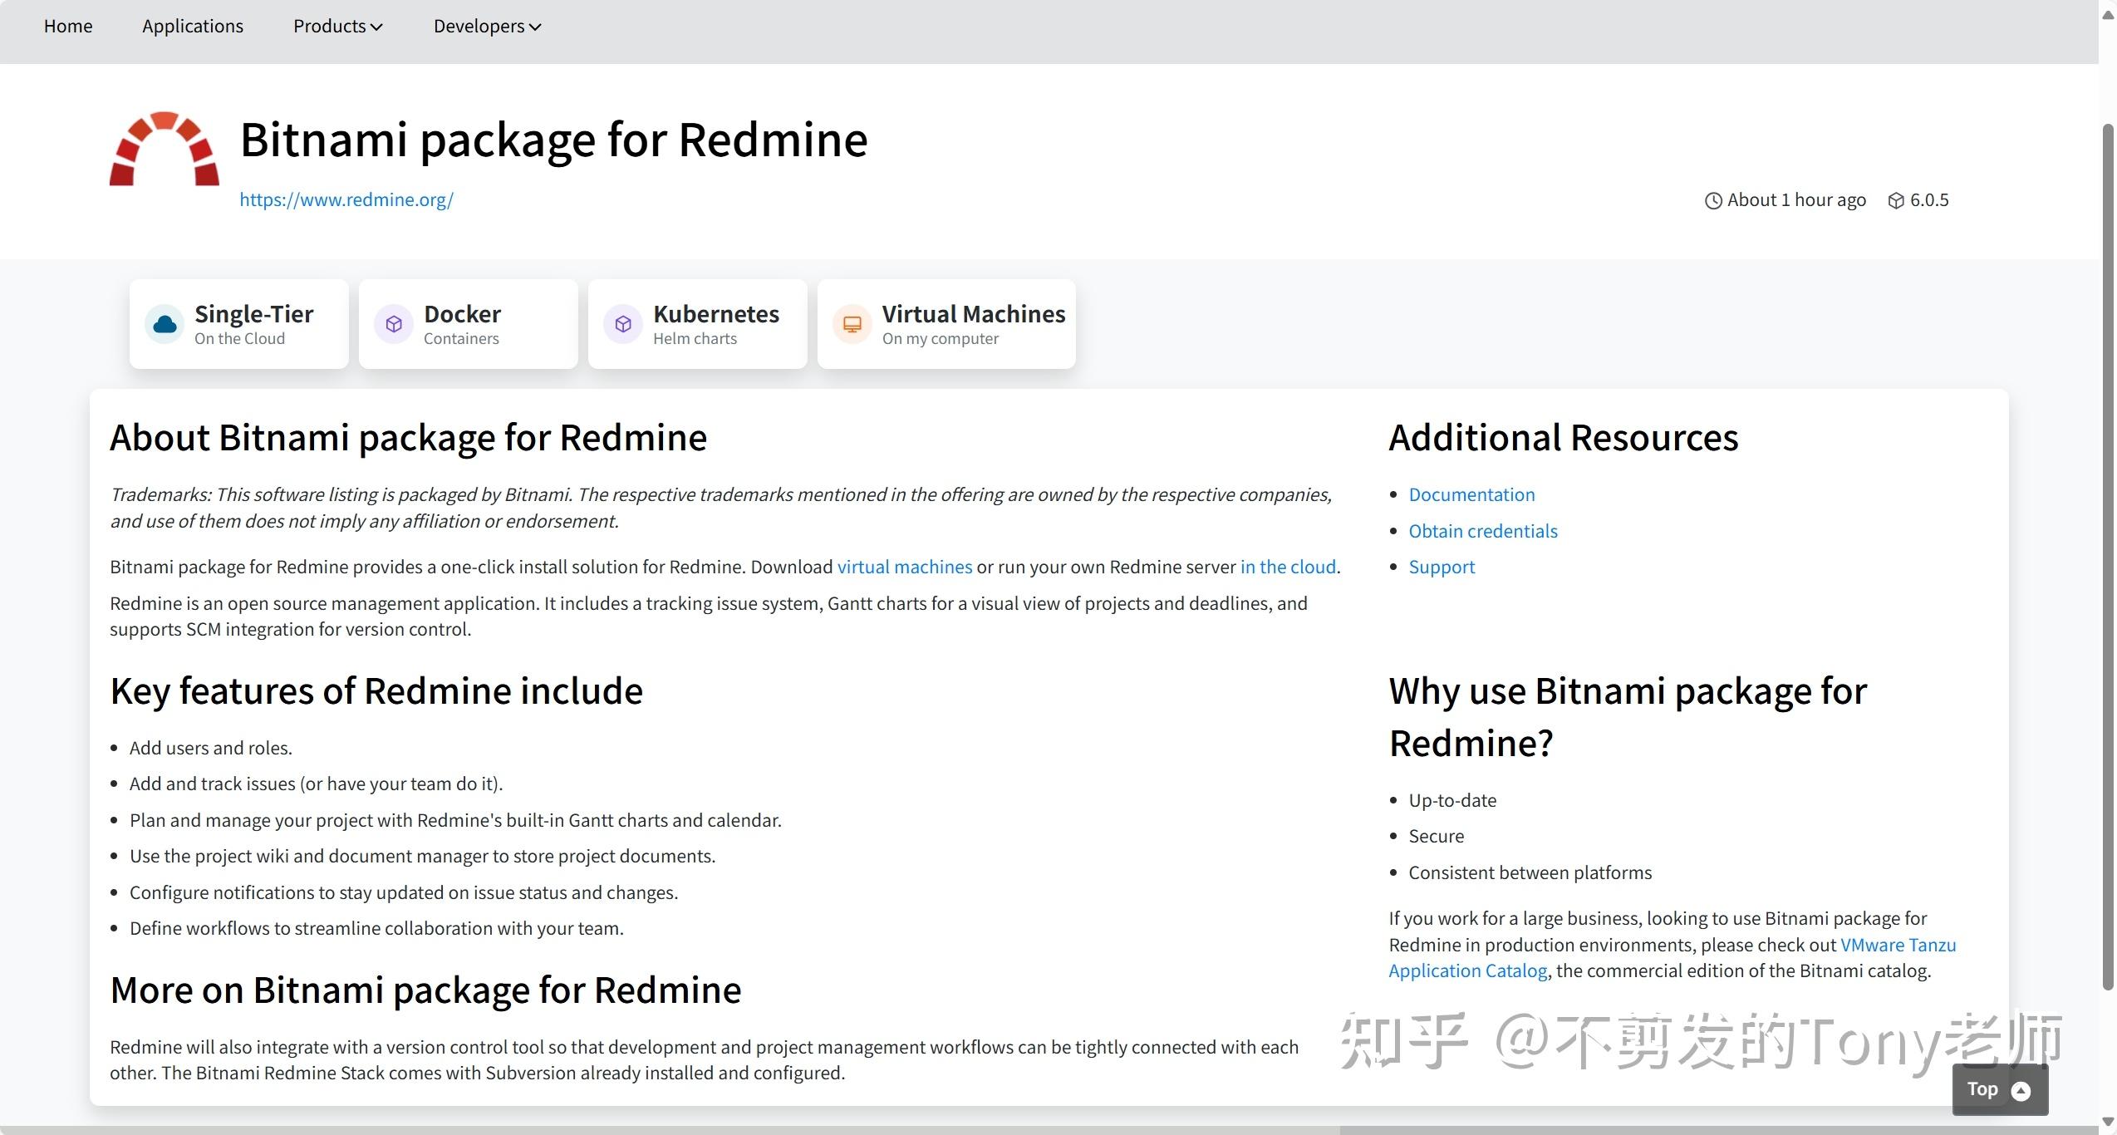2117x1135 pixels.
Task: Click the package icon beside version 6.0.5
Action: 1896,199
